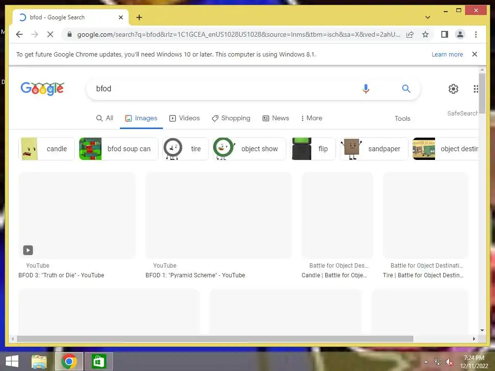The height and width of the screenshot is (371, 495).
Task: Open the network status tray icon
Action: (437, 362)
